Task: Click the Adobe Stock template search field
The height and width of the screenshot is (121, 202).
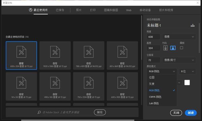Action: (67, 112)
